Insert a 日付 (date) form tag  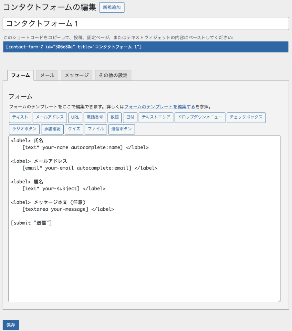(130, 118)
